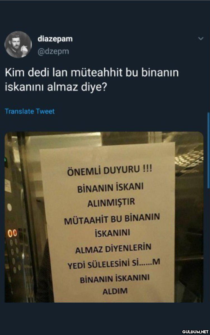Click the GULDUM.NET watermark
The image size is (210, 335).
(195, 332)
